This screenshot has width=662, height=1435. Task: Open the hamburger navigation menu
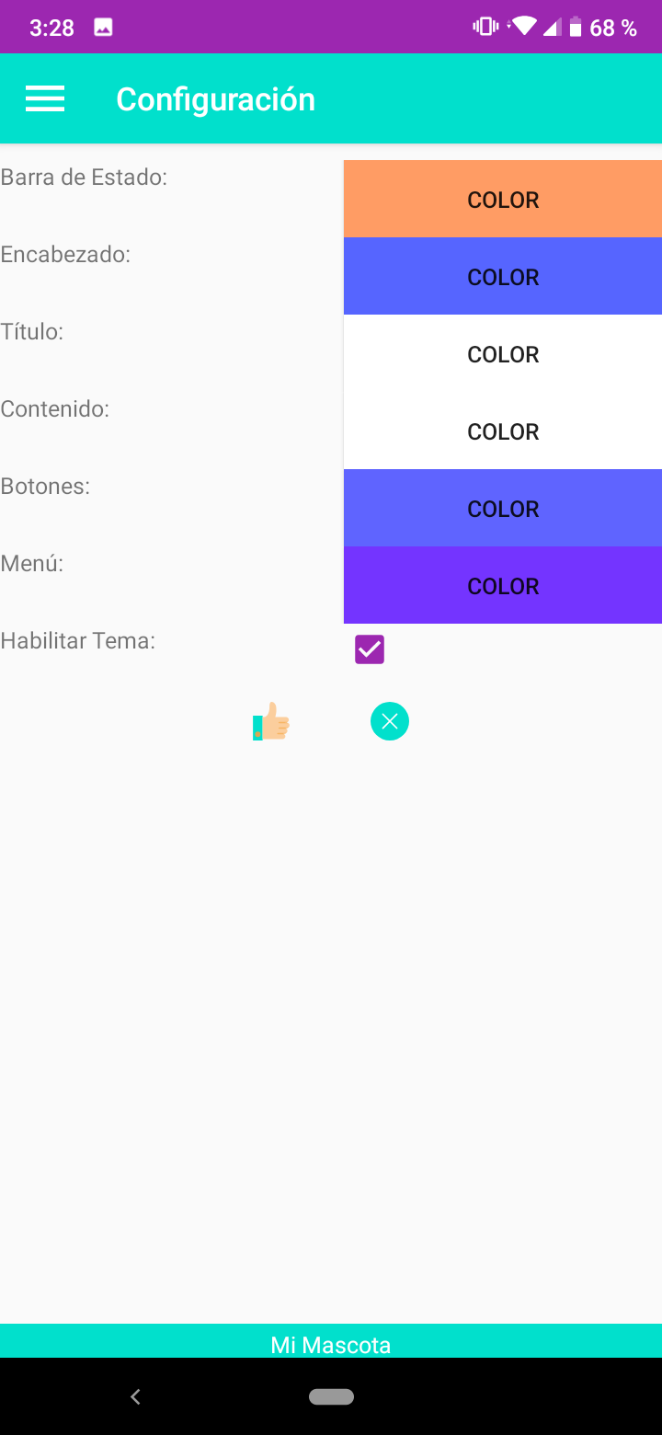pos(45,98)
